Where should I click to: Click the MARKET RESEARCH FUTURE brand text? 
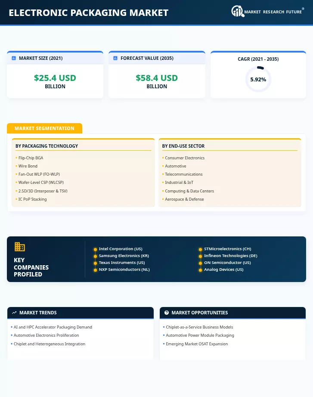(x=273, y=12)
